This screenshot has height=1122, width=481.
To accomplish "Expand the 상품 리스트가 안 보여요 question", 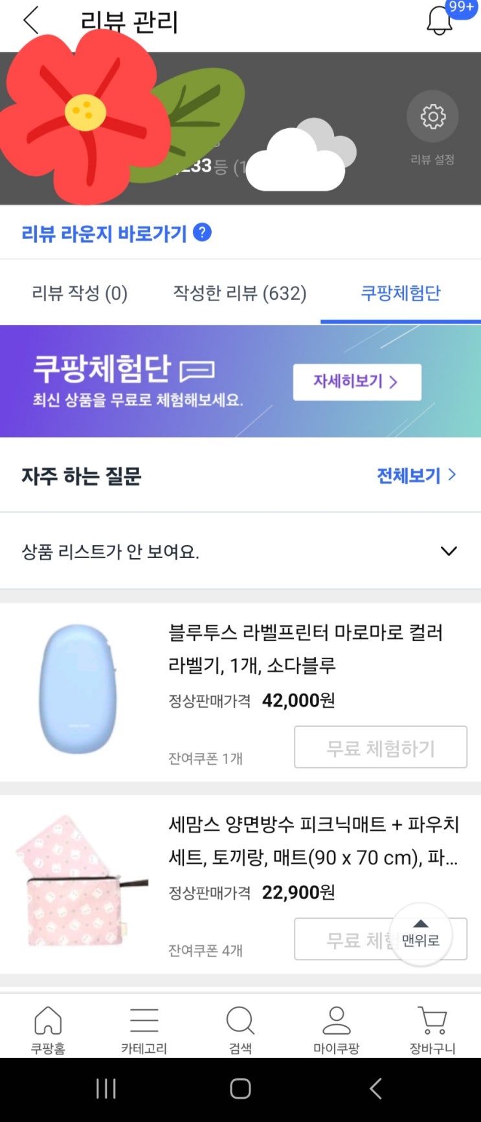I will point(448,551).
